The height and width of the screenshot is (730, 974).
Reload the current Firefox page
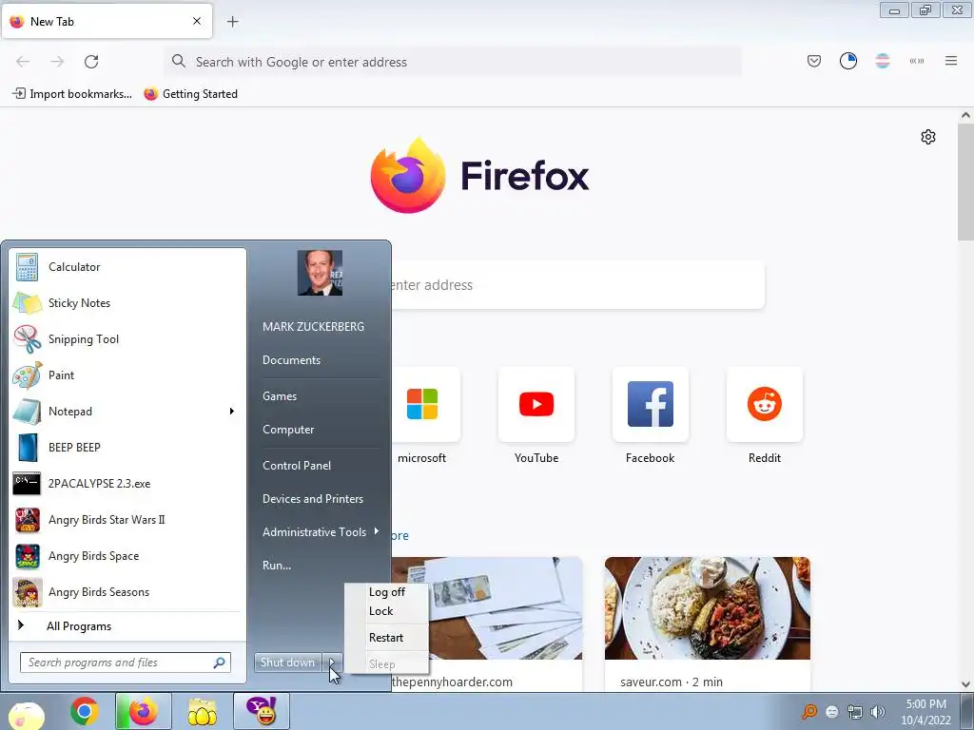(x=91, y=62)
